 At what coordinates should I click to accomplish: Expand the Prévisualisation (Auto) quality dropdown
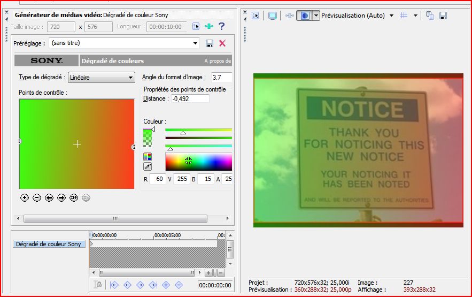point(391,16)
